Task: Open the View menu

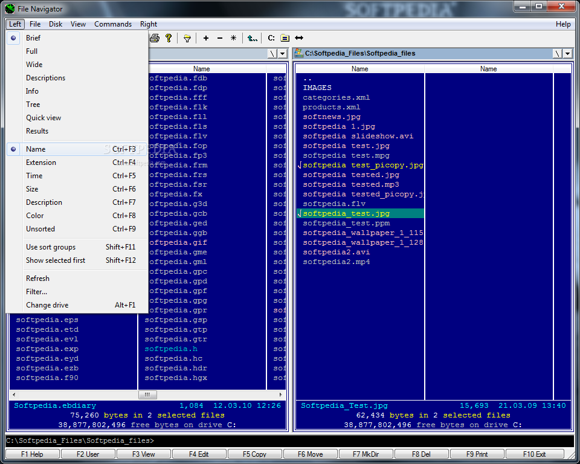Action: [78, 24]
